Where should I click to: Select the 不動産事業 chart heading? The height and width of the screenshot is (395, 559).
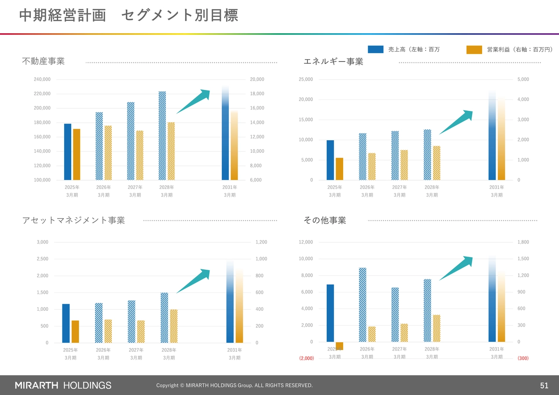pyautogui.click(x=43, y=61)
